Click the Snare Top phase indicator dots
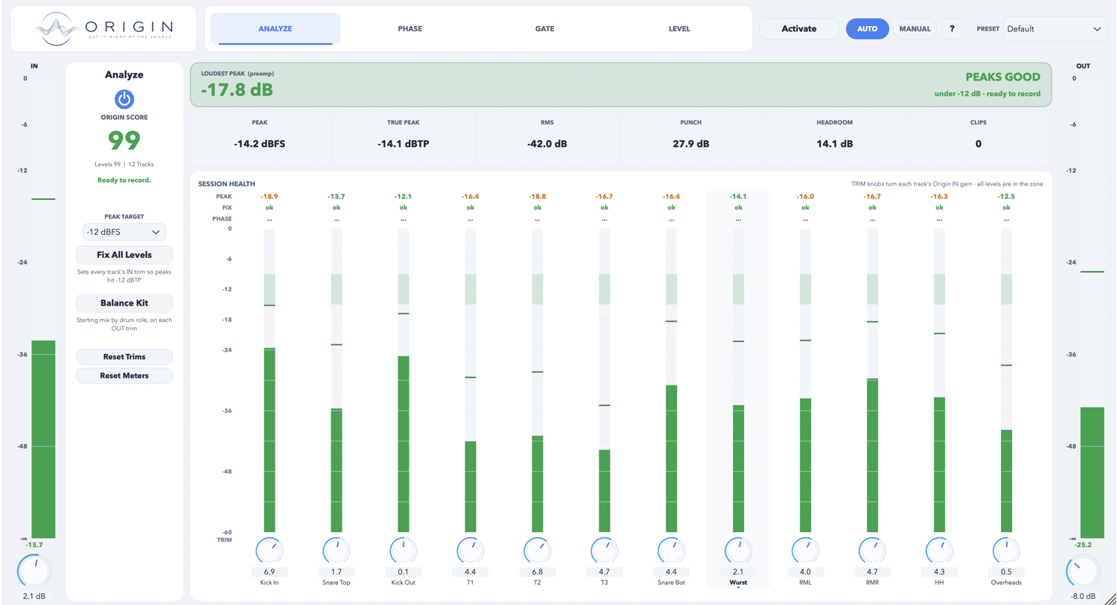This screenshot has width=1117, height=605. (337, 219)
